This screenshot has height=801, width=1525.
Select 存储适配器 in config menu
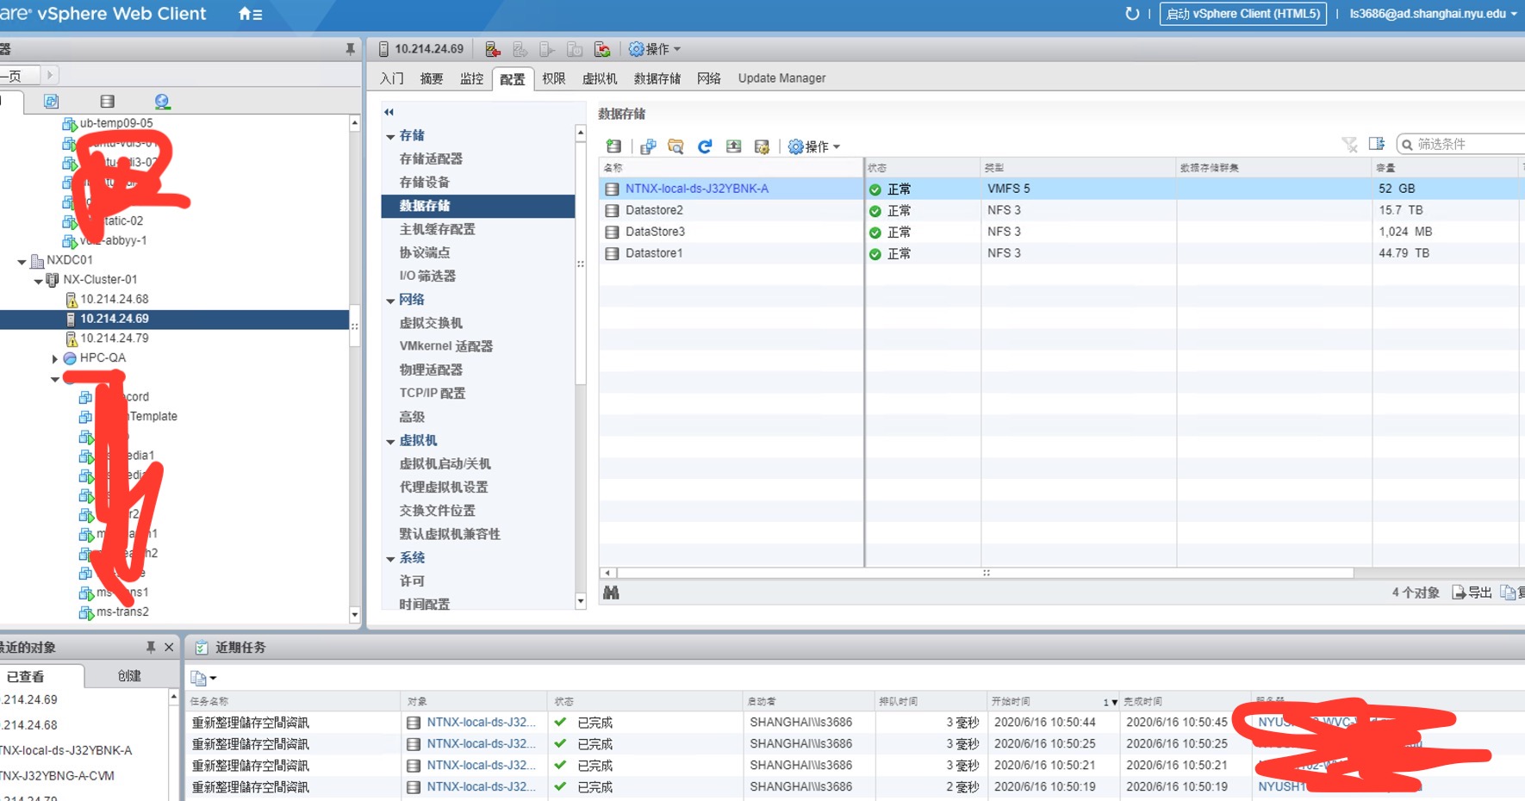(x=431, y=158)
